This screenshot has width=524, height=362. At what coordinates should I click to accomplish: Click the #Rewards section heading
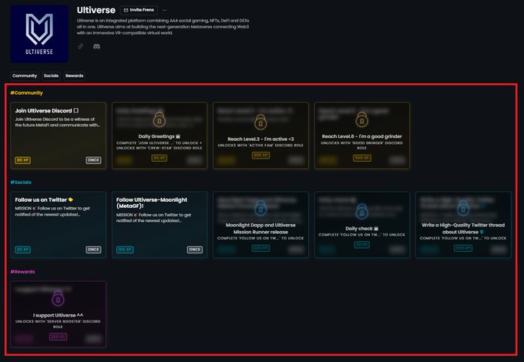click(22, 272)
